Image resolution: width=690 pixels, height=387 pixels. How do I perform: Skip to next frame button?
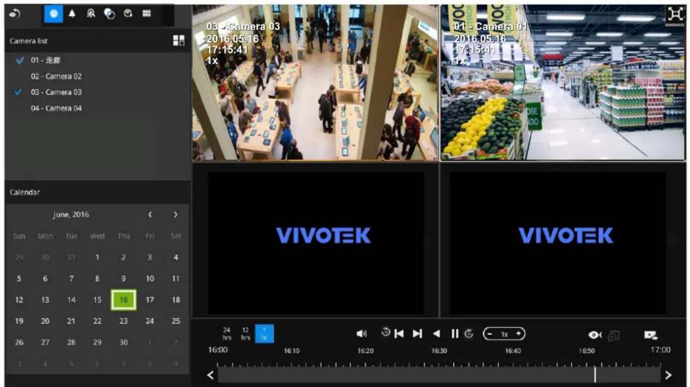pyautogui.click(x=417, y=334)
